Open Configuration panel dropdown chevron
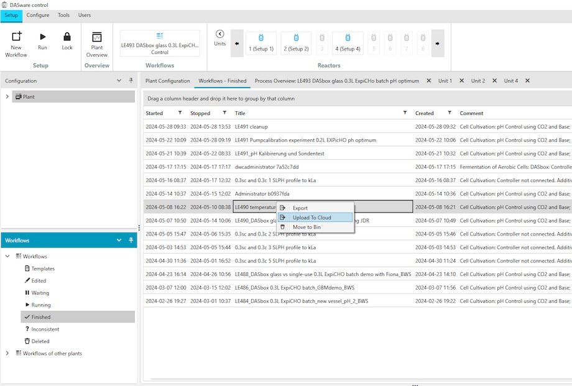The image size is (572, 386). pyautogui.click(x=119, y=80)
